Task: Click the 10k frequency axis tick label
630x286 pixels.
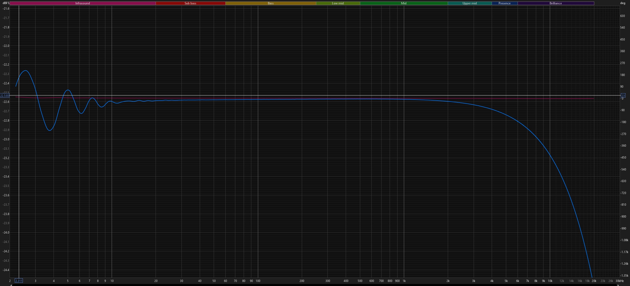Action: coord(550,281)
